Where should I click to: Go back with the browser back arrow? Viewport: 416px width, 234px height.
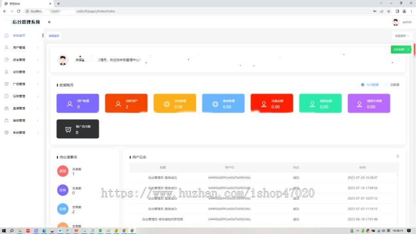pos(5,11)
